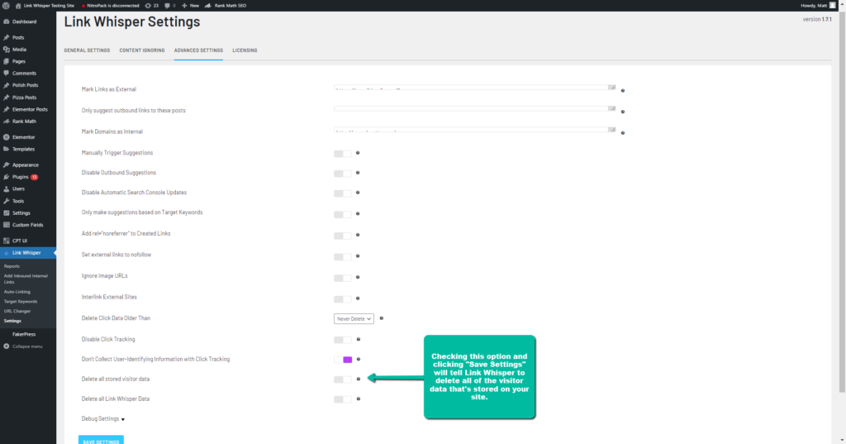
Task: Switch to the Licensing tab
Action: 245,50
